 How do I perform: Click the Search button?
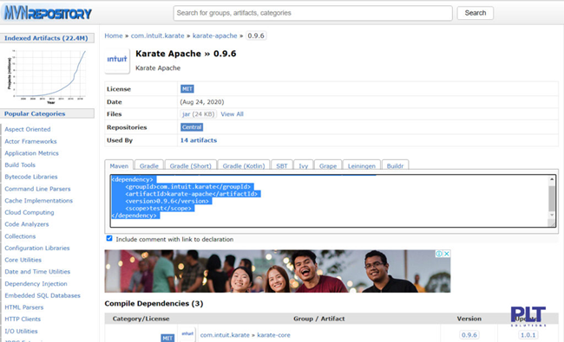[x=475, y=13]
